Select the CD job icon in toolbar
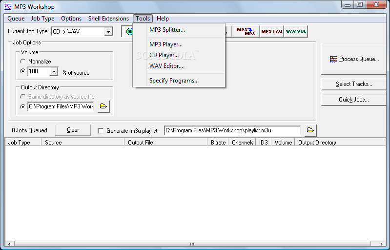Image resolution: width=390 pixels, height=250 pixels. [127, 31]
